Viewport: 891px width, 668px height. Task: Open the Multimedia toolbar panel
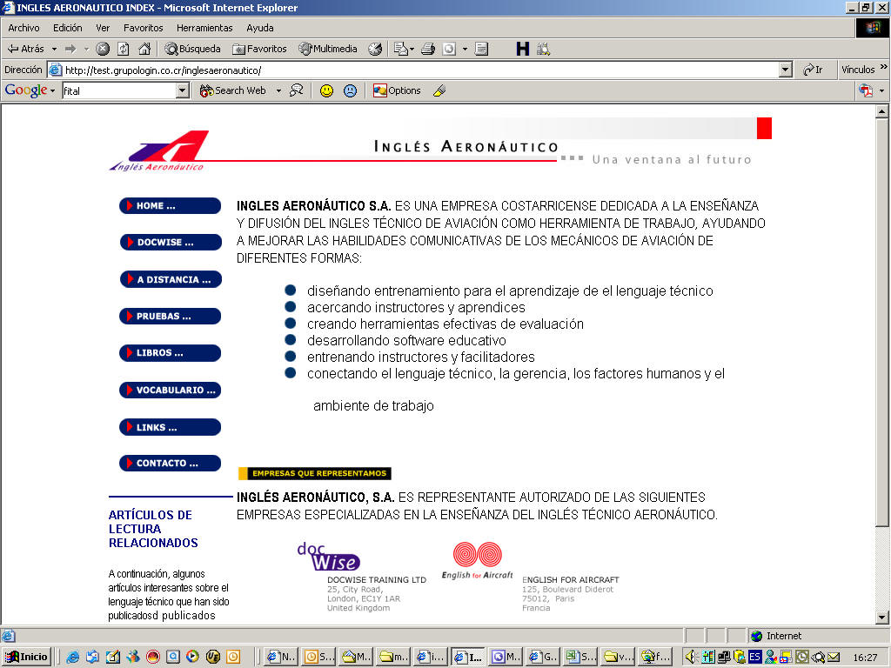click(x=328, y=49)
